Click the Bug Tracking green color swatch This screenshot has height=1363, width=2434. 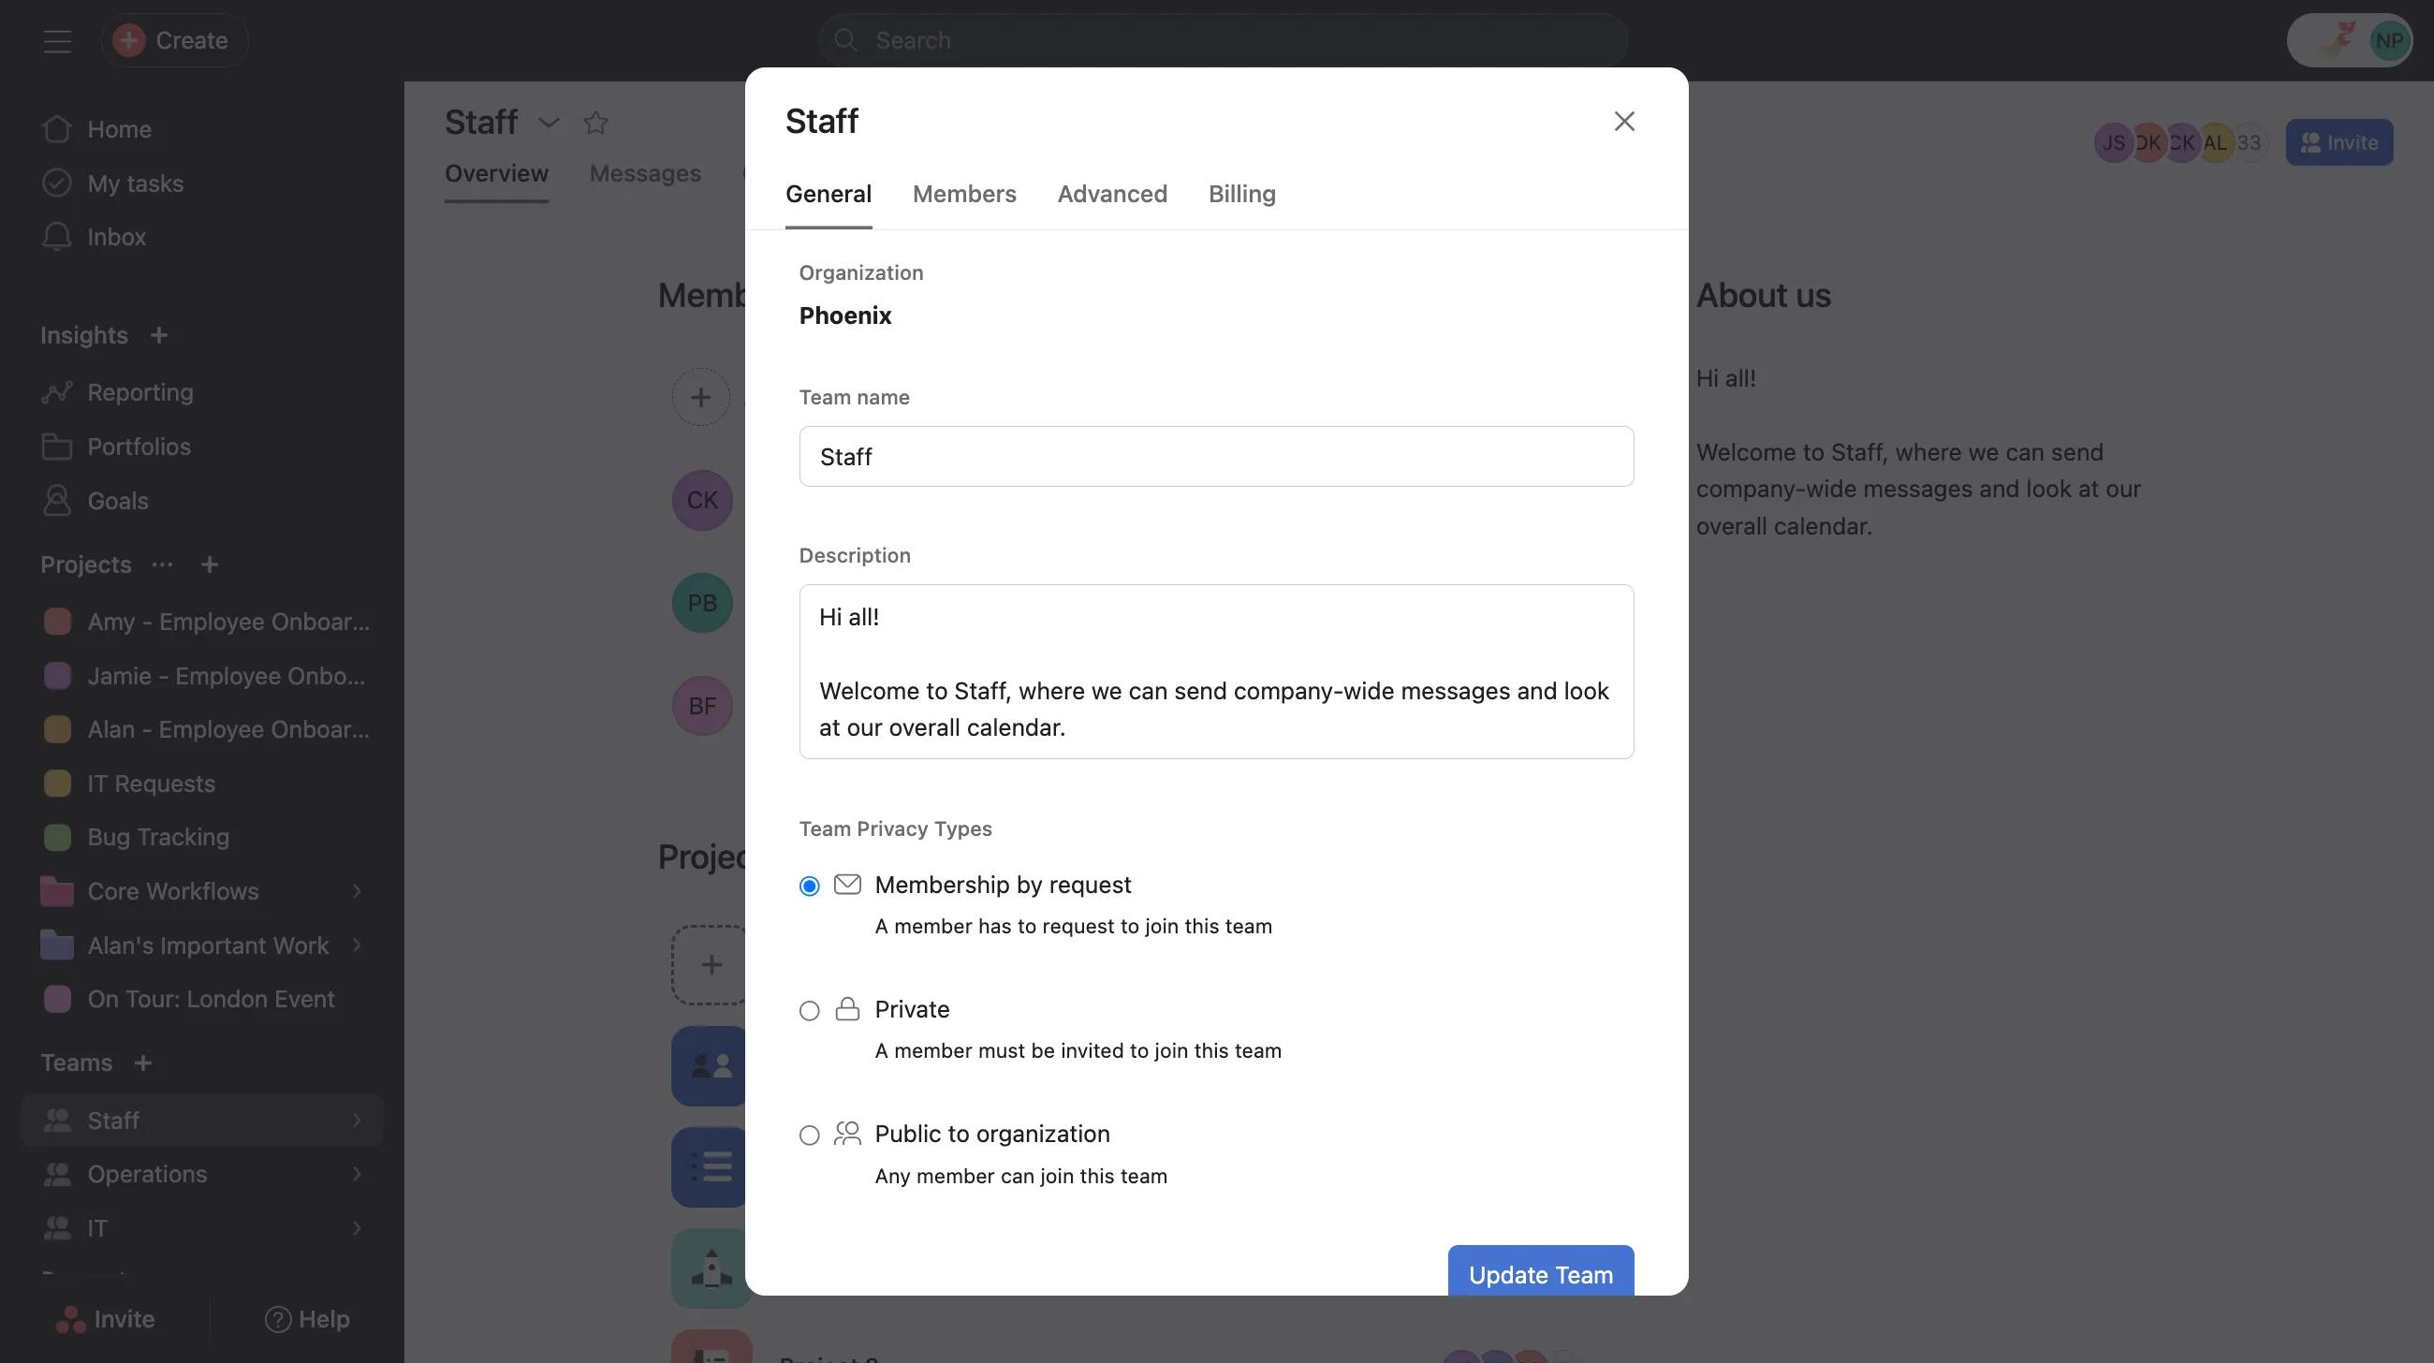pos(57,837)
